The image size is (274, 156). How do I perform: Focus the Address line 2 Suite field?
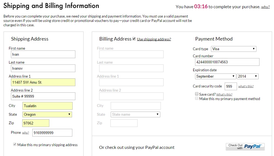43,96
